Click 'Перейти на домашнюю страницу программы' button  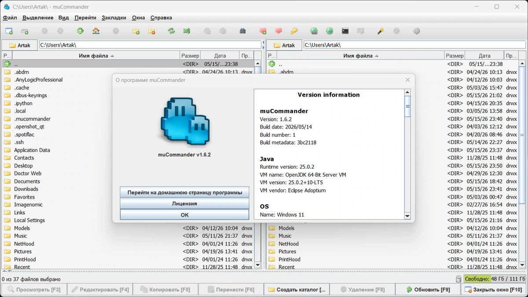[185, 192]
